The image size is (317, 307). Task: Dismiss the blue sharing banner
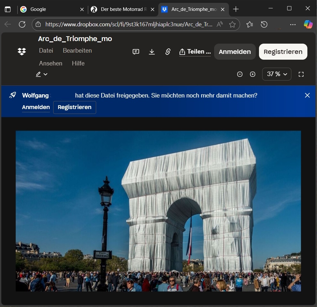coord(307,95)
